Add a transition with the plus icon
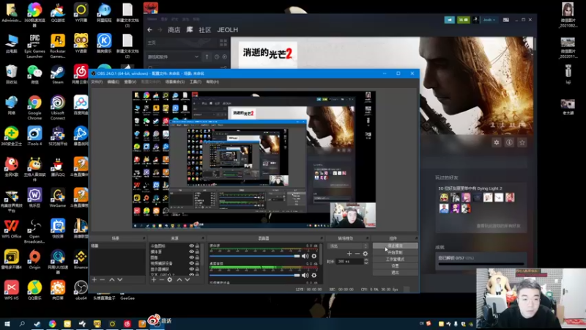This screenshot has width=586, height=330. tap(349, 254)
